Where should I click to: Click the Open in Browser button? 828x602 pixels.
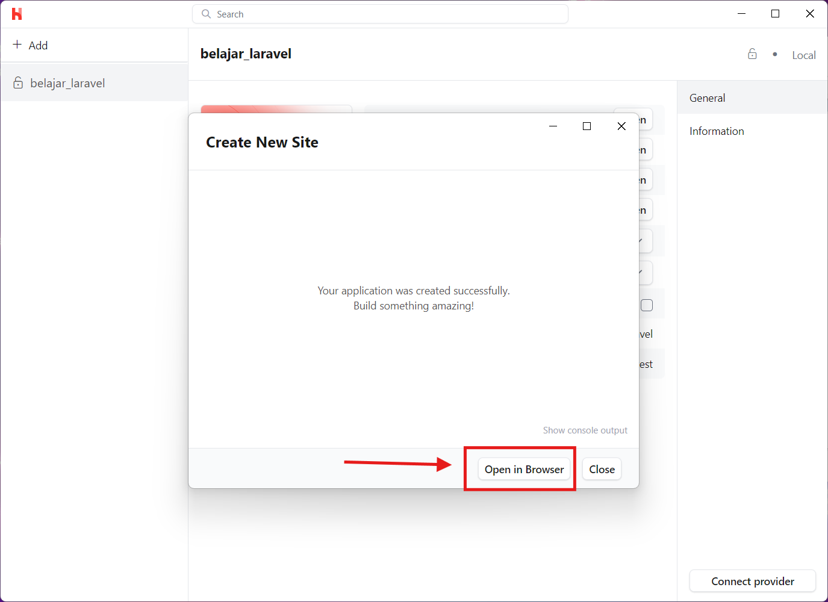[x=523, y=469]
